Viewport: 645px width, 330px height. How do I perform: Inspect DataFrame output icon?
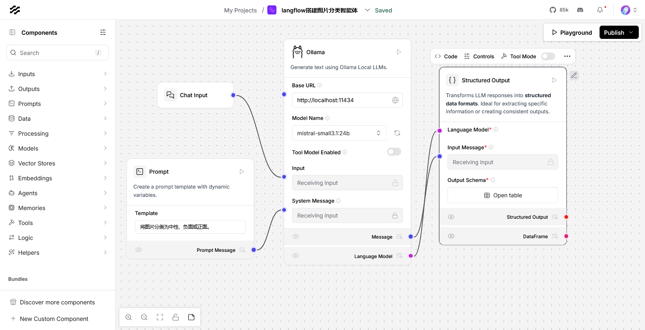[x=555, y=237]
